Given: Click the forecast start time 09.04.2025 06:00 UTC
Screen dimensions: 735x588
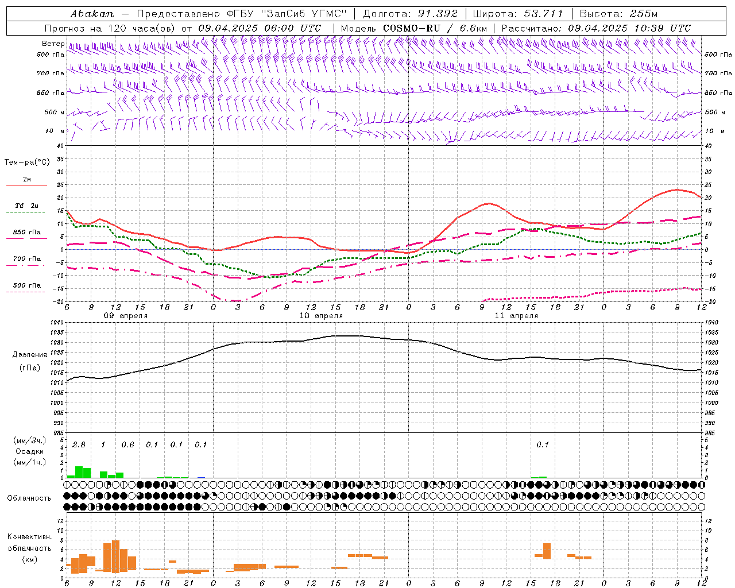Looking at the screenshot, I should [x=260, y=28].
